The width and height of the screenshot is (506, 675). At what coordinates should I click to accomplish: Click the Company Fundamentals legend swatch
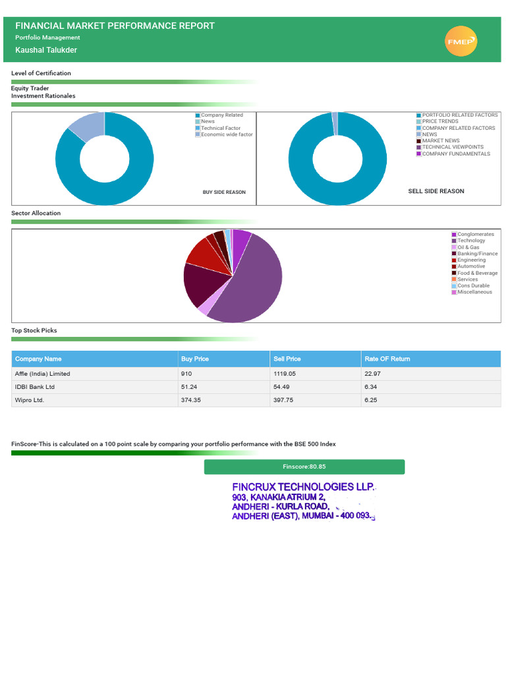[419, 154]
